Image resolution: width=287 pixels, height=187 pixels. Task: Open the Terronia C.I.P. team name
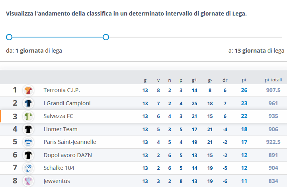tap(62, 90)
